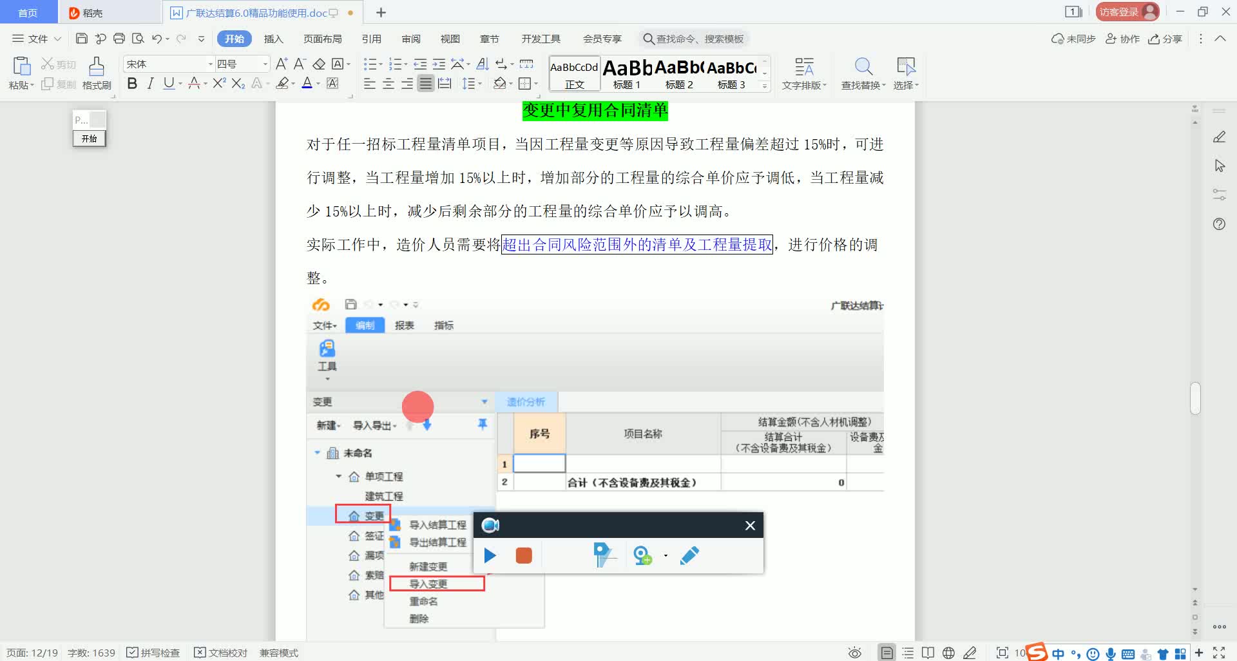The height and width of the screenshot is (661, 1237).
Task: Open the underline style dropdown arrow
Action: click(180, 83)
